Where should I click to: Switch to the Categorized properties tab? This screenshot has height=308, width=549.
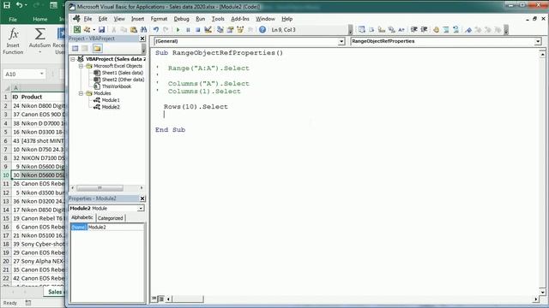tap(111, 218)
